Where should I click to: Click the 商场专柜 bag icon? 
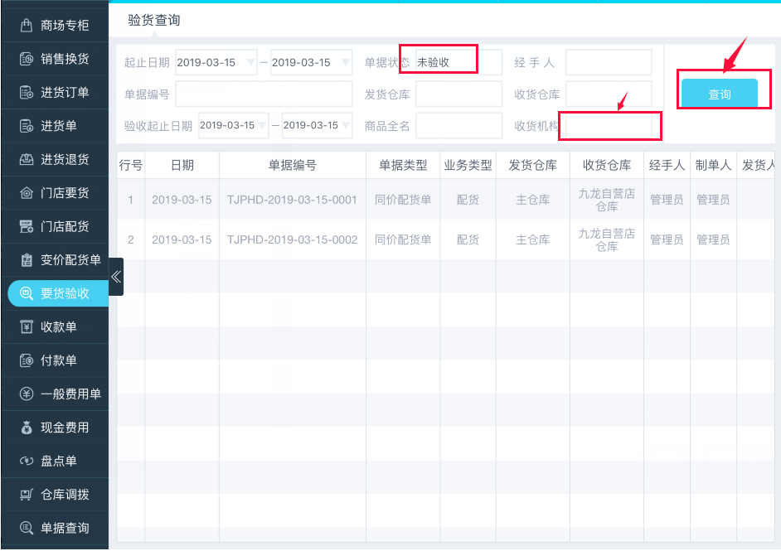[27, 25]
